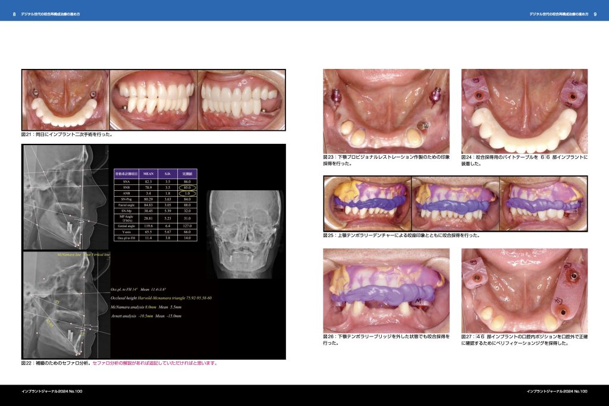Select the rightmost photo in Figure 21
The height and width of the screenshot is (406, 609).
coord(241,99)
